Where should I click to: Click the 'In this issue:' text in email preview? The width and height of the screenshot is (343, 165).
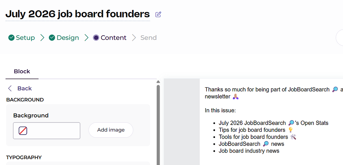coord(220,111)
